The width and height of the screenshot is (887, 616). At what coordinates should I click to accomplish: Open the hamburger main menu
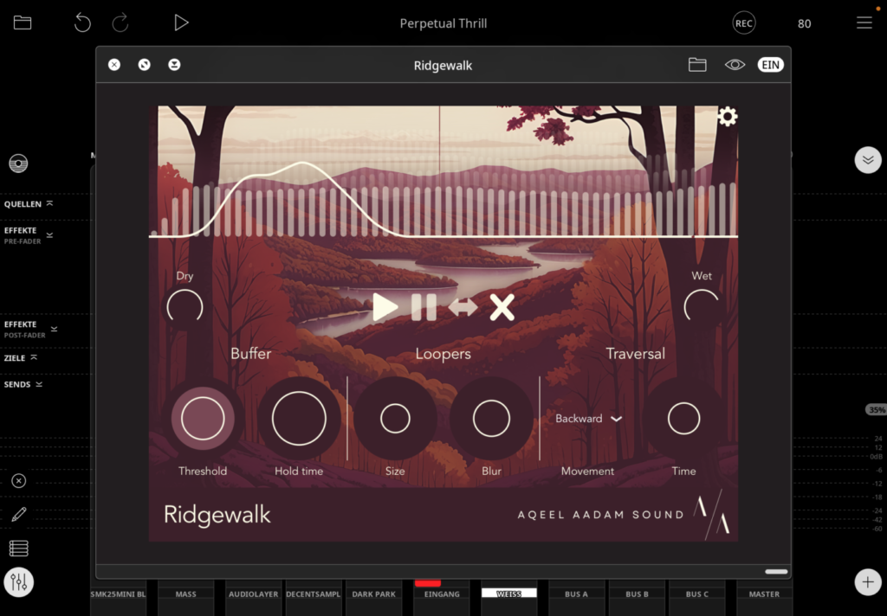[864, 23]
